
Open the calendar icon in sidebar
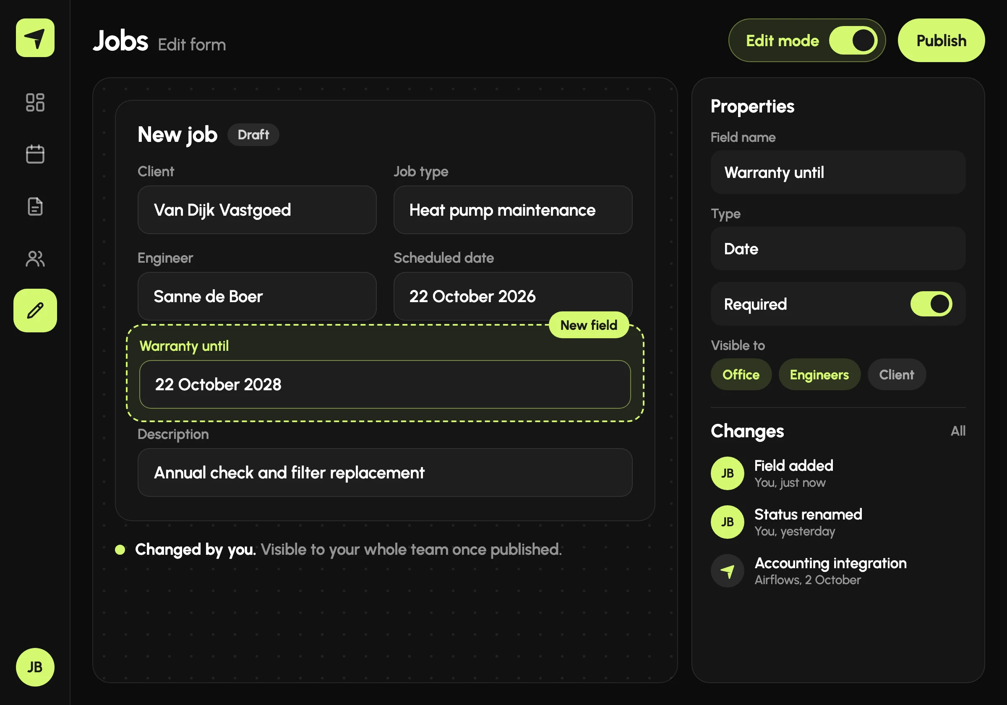pyautogui.click(x=35, y=154)
